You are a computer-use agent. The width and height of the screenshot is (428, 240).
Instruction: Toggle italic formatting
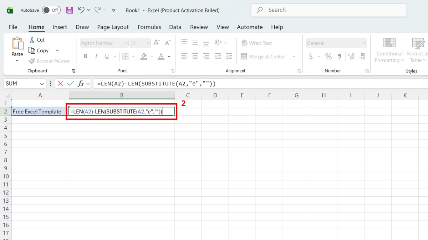[x=96, y=56]
